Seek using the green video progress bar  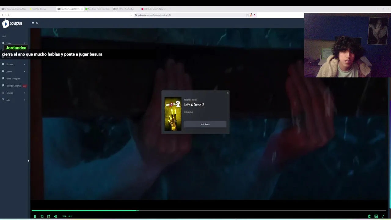[x=209, y=211]
